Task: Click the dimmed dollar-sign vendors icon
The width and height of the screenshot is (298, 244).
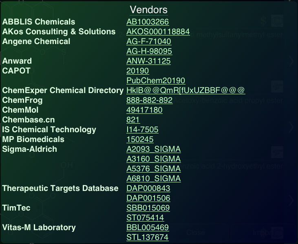Action: pos(263,20)
